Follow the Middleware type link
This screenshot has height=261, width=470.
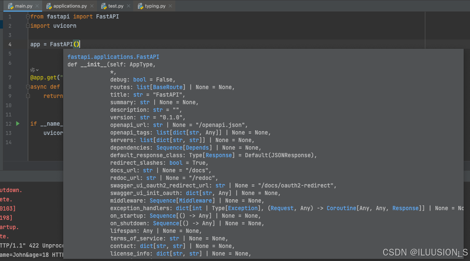196,200
